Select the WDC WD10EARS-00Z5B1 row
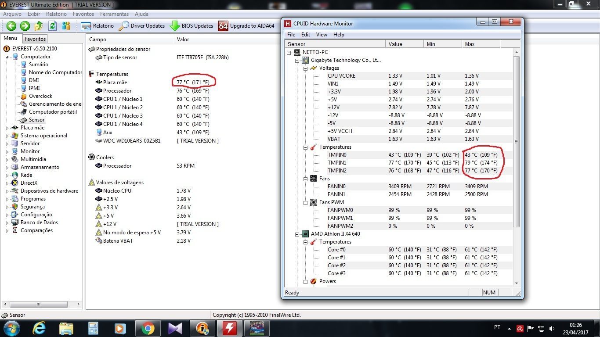Image resolution: width=600 pixels, height=337 pixels. pos(132,141)
